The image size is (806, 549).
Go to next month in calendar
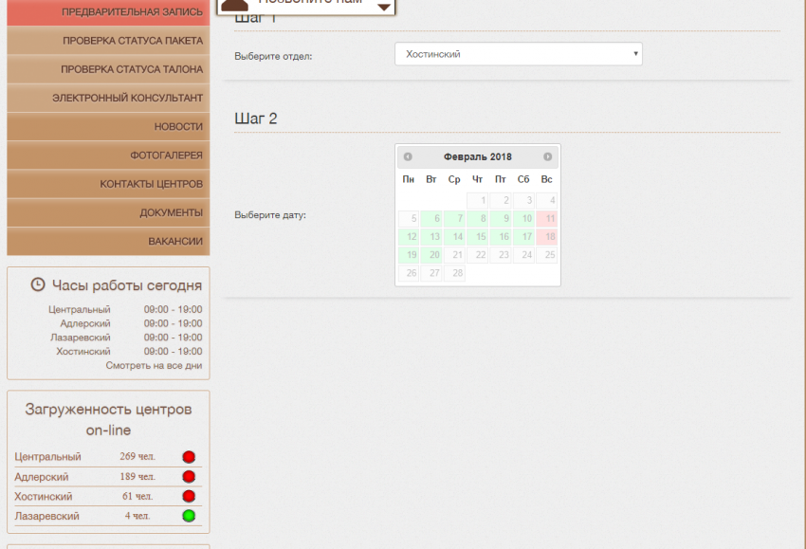(547, 156)
